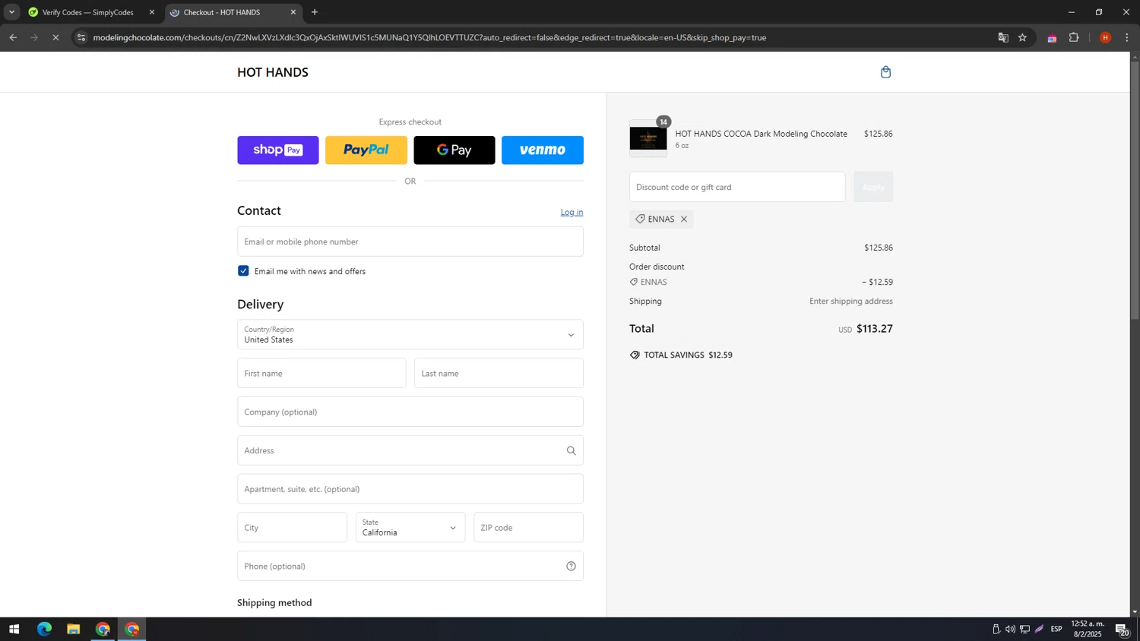Focus the Address field
Screen dimensions: 1140x641
pyautogui.click(x=410, y=451)
